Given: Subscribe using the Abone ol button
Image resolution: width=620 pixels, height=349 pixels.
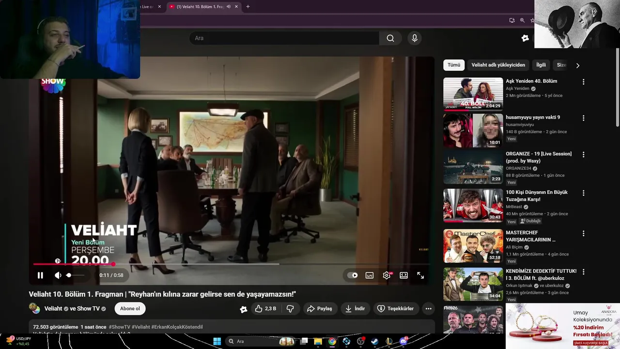Looking at the screenshot, I should coord(130,309).
